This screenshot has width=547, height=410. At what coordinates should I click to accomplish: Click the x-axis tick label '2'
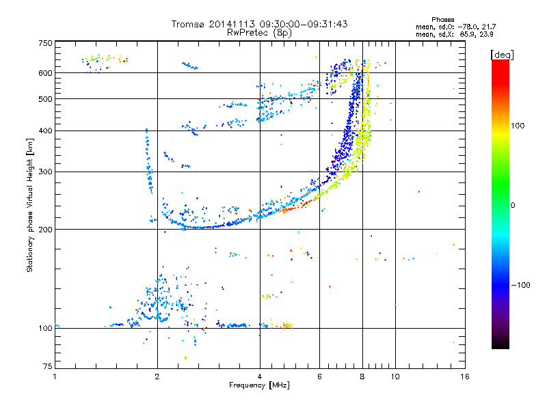point(157,377)
